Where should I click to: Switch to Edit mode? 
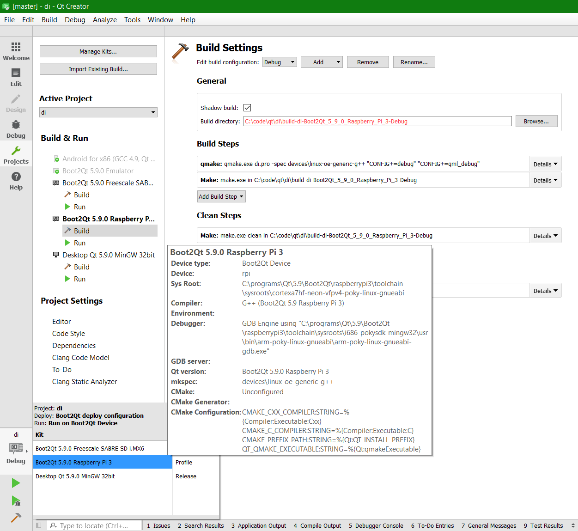coord(16,77)
